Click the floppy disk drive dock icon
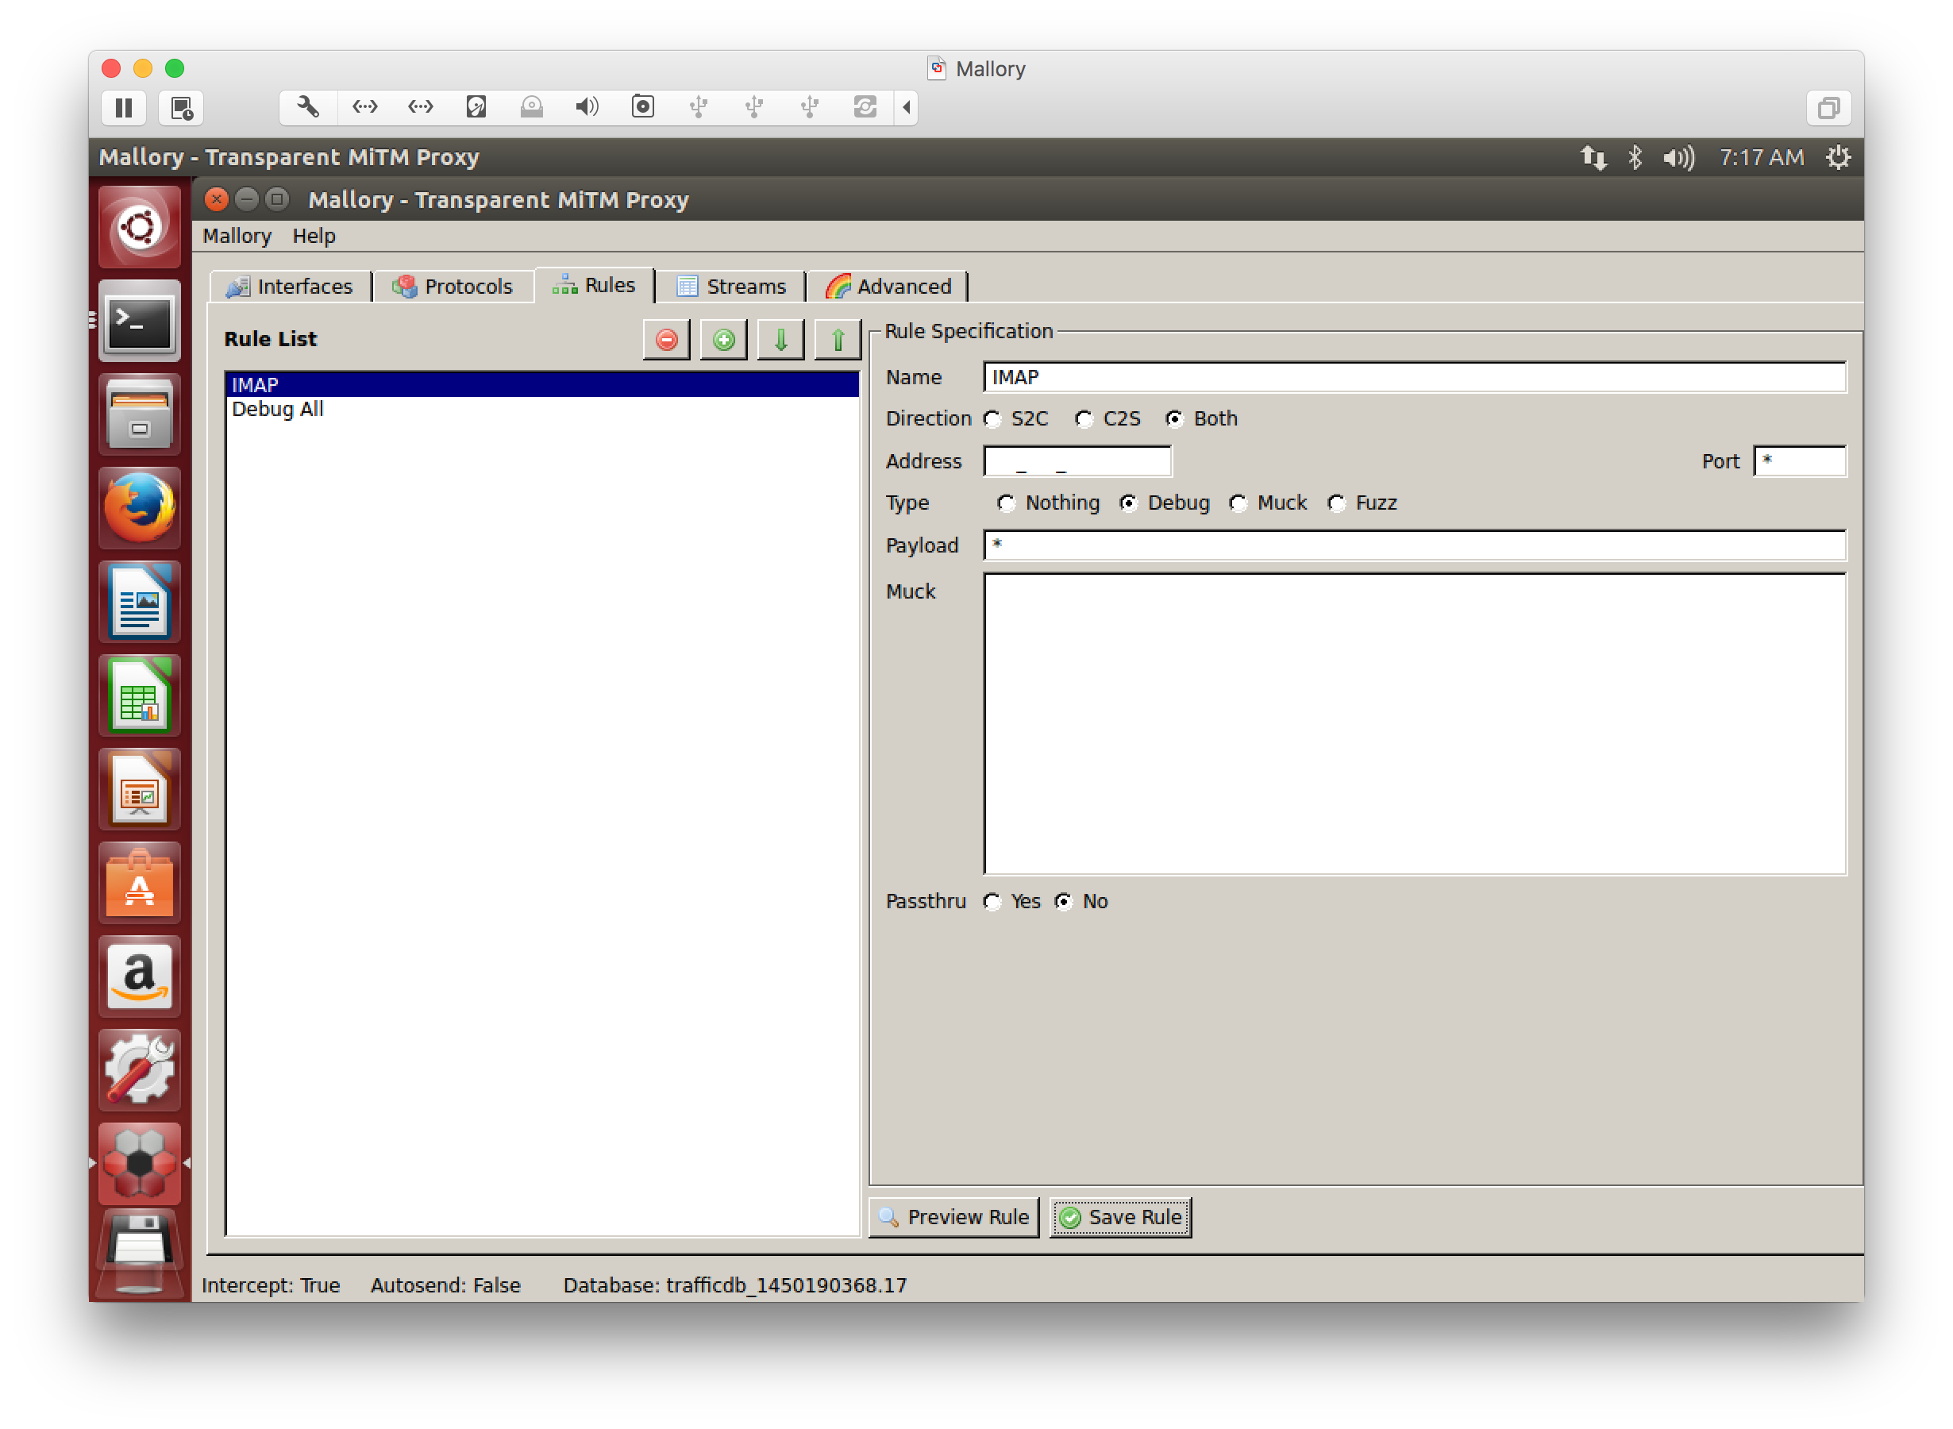This screenshot has height=1429, width=1953. coord(139,1251)
